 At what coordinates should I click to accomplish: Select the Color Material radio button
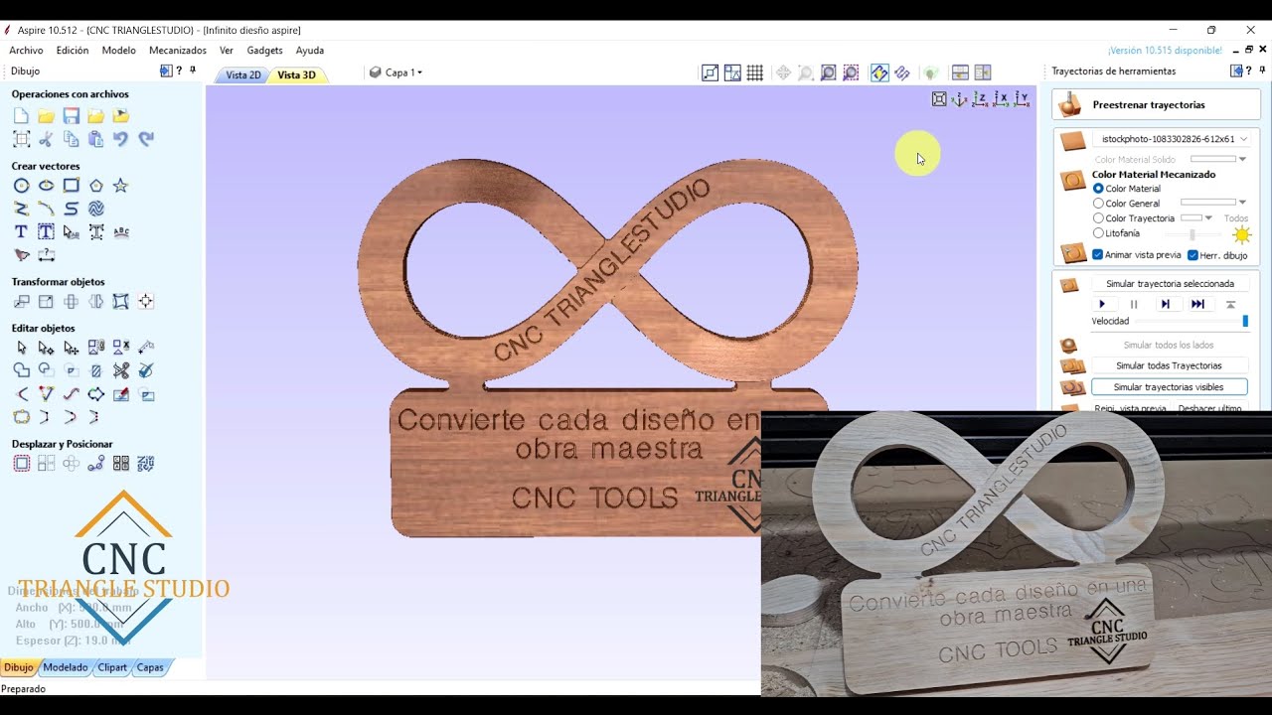pyautogui.click(x=1098, y=189)
